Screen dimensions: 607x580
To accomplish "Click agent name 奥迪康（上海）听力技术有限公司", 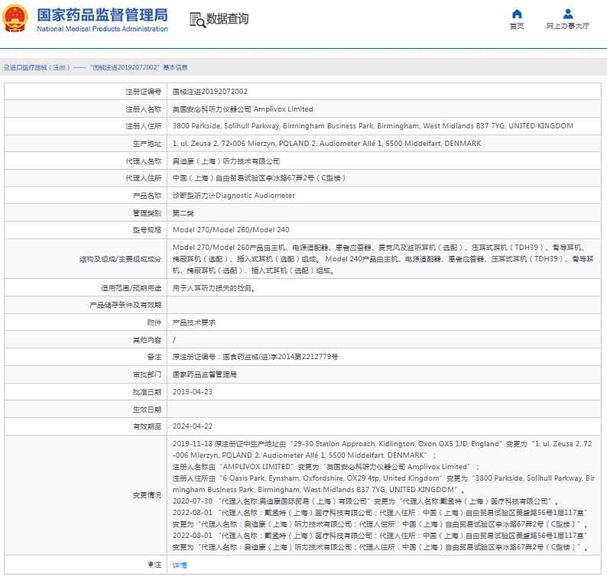I will [x=226, y=161].
